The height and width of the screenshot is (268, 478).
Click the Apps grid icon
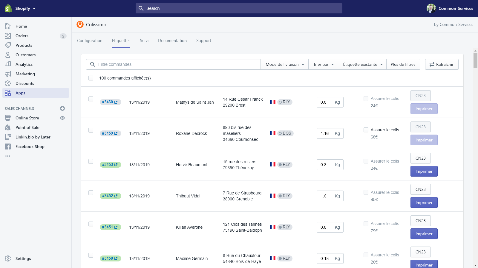[8, 93]
